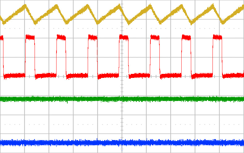The image size is (244, 153).
Task: Click the falling edge of the last full red pulse
Action: [222, 55]
